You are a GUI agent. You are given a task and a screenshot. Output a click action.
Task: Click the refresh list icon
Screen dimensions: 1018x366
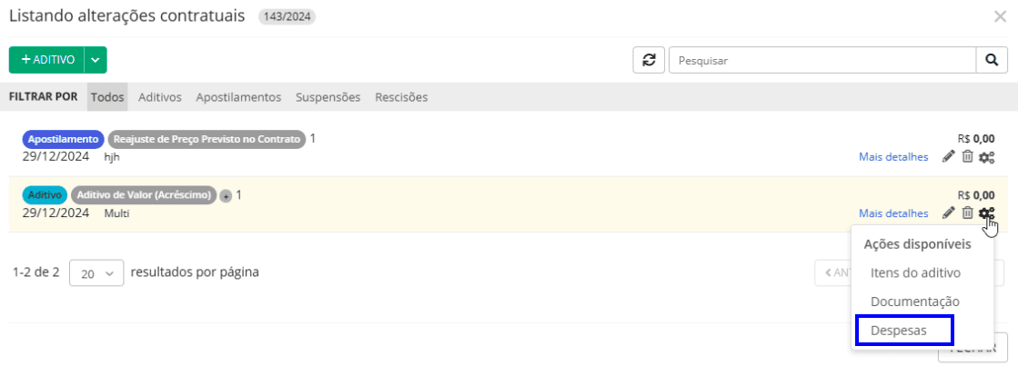tap(649, 60)
